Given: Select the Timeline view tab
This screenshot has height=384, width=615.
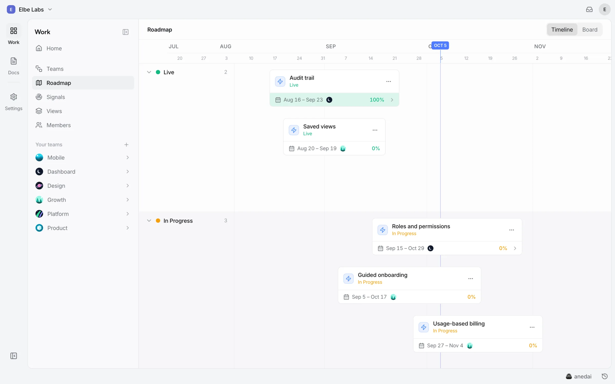Looking at the screenshot, I should tap(562, 30).
